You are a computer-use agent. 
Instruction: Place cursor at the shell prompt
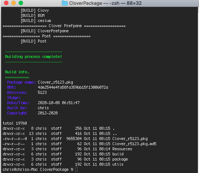click(x=76, y=169)
